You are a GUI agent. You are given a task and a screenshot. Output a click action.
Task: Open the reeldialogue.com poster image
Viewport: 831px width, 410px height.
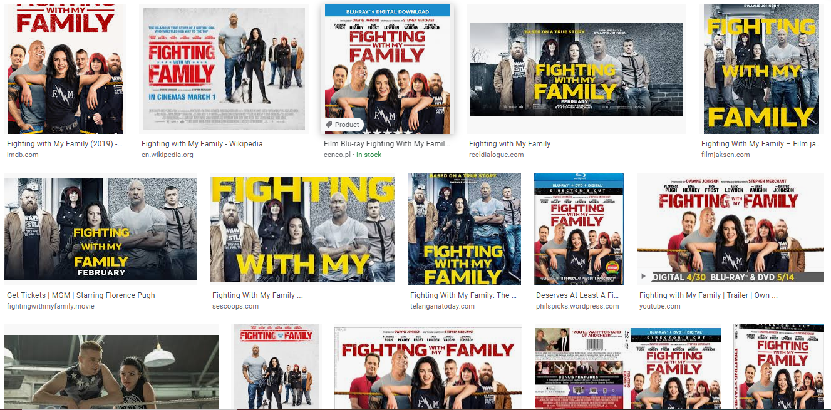pyautogui.click(x=576, y=69)
